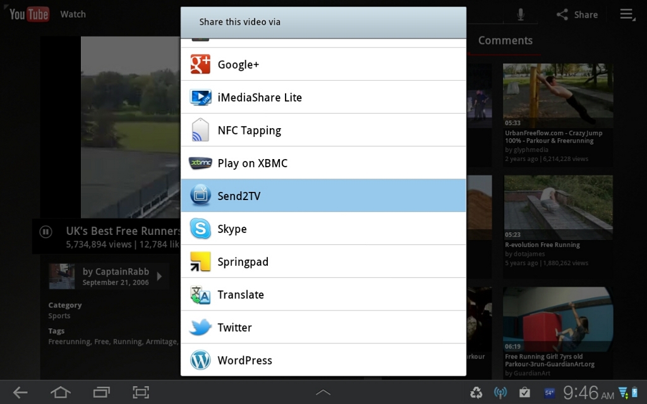Click the Free Running Girl title text
Viewport: 647px width, 404px height.
click(x=550, y=360)
